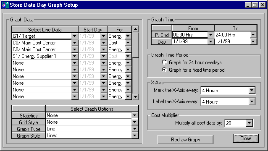This screenshot has height=151, width=268.
Task: Click the Close button
Action: pyautogui.click(x=246, y=138)
